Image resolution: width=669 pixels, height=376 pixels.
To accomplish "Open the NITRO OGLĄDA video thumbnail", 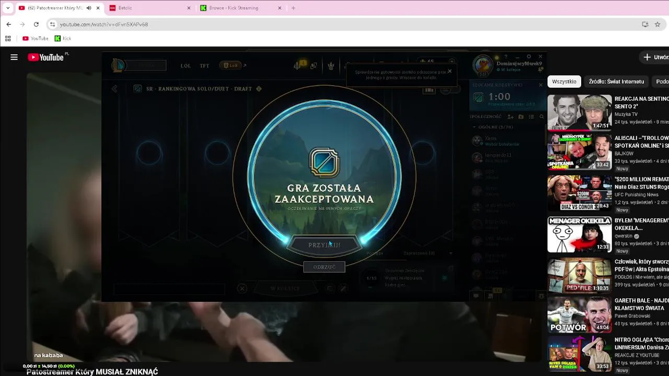I will coord(579,354).
